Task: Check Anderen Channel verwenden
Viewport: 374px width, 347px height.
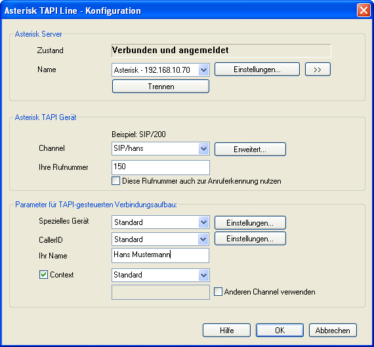Action: 218,292
